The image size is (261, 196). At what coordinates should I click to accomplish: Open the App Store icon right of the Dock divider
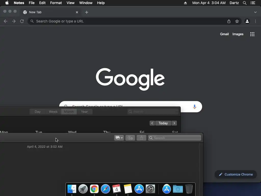point(167,189)
